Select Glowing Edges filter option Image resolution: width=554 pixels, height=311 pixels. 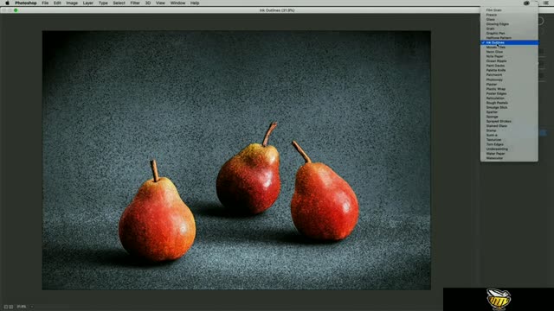click(509, 24)
